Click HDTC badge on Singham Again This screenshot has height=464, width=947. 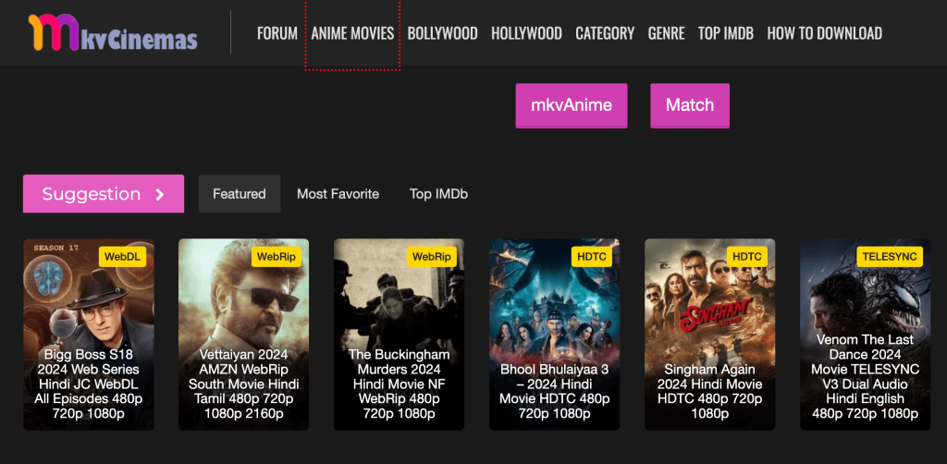747,256
